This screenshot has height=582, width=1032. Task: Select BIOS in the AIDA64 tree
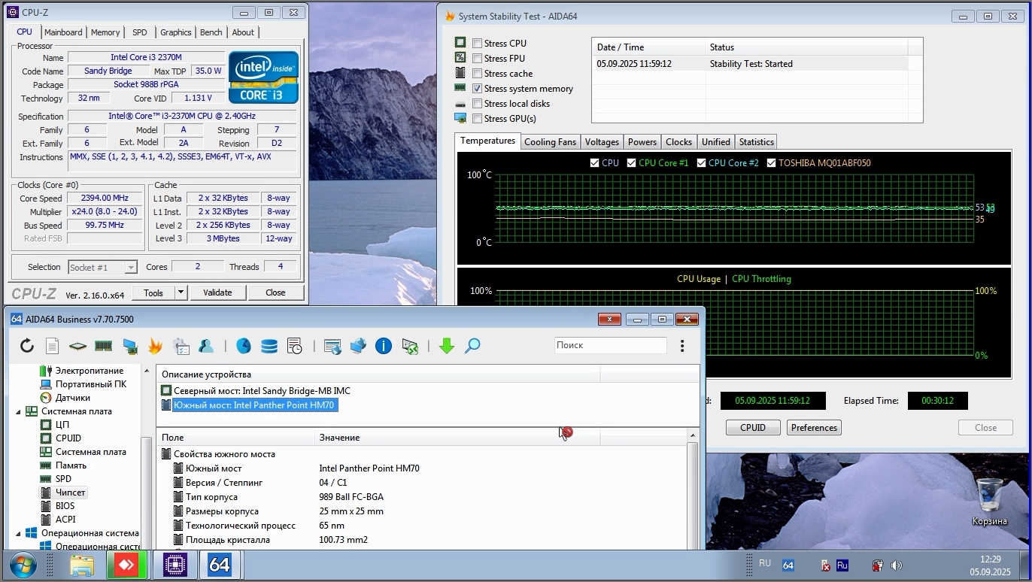pyautogui.click(x=65, y=506)
